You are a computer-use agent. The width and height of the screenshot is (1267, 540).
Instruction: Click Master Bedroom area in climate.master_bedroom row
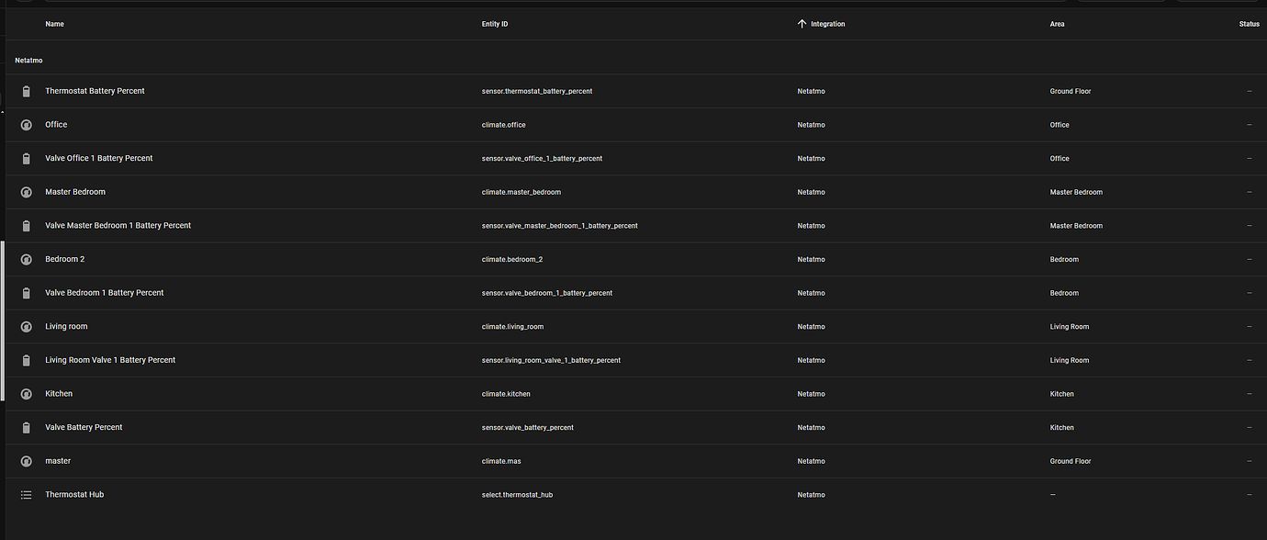click(x=1076, y=192)
